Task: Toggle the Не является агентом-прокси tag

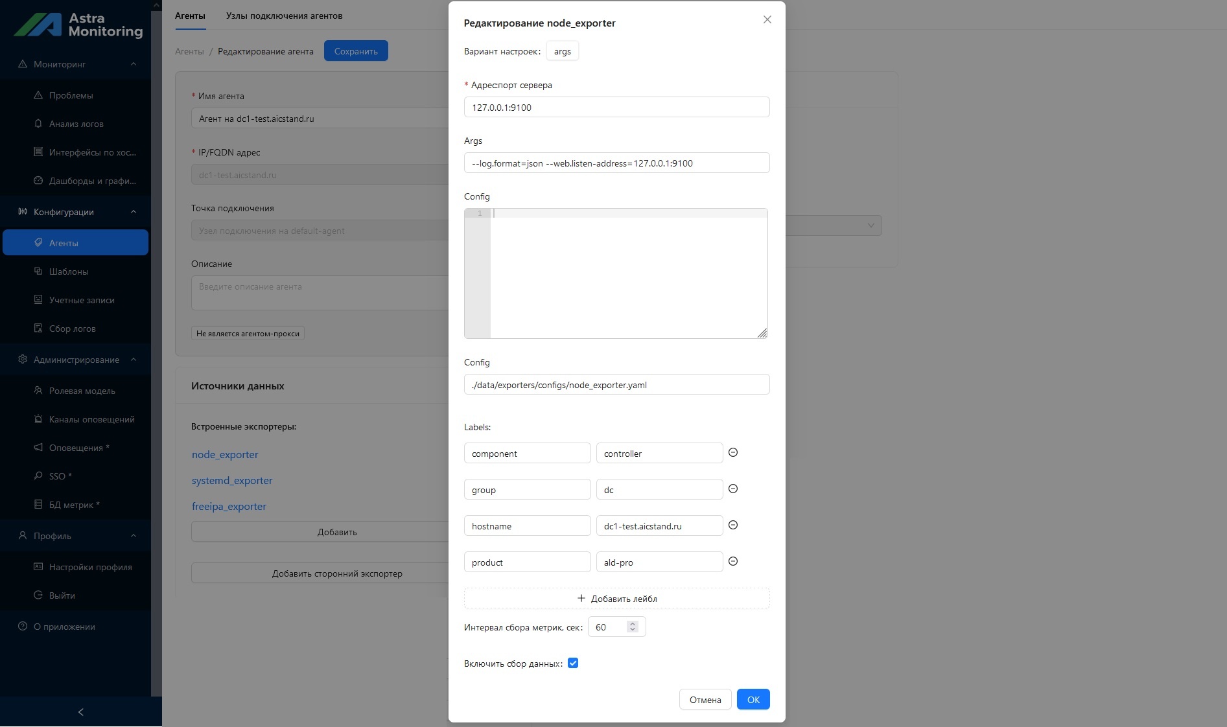Action: (x=248, y=334)
